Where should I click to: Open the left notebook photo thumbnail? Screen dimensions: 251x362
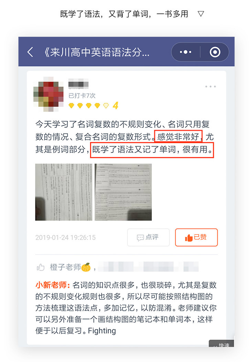64,192
